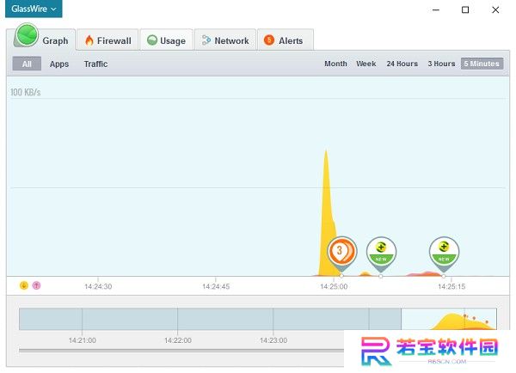Toggle the yellow download traffic icon

point(24,285)
